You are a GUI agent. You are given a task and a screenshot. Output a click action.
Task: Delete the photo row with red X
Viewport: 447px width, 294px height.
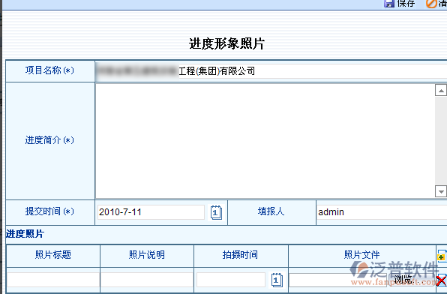click(442, 280)
